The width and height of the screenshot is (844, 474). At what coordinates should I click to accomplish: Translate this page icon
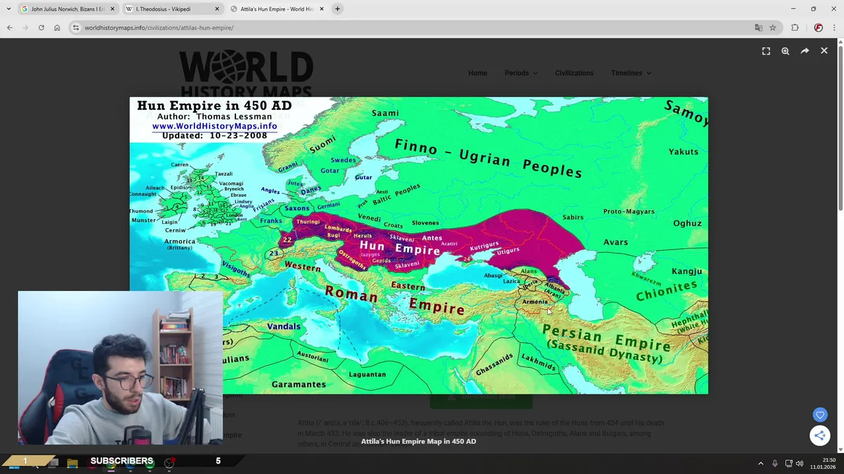(758, 28)
